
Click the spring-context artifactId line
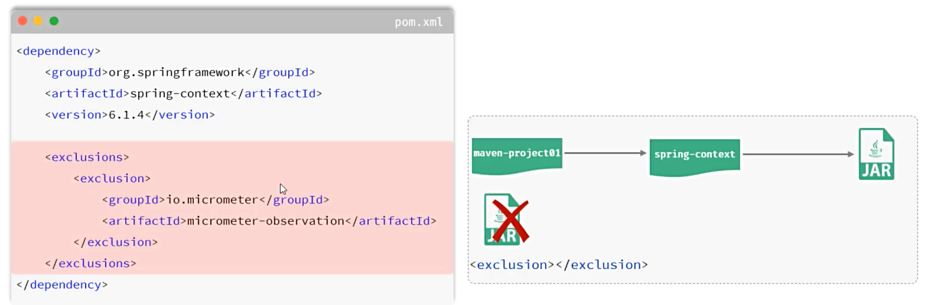click(183, 94)
